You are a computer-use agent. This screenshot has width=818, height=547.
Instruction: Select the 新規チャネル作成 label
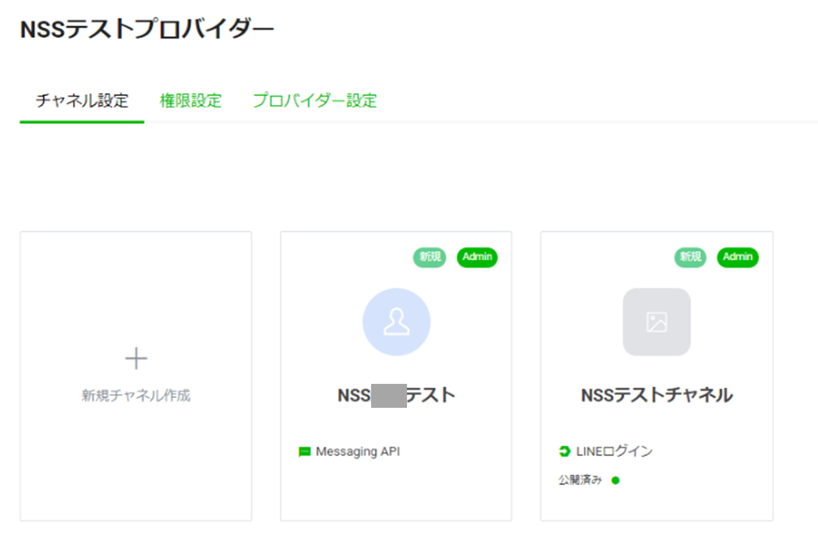tap(136, 395)
